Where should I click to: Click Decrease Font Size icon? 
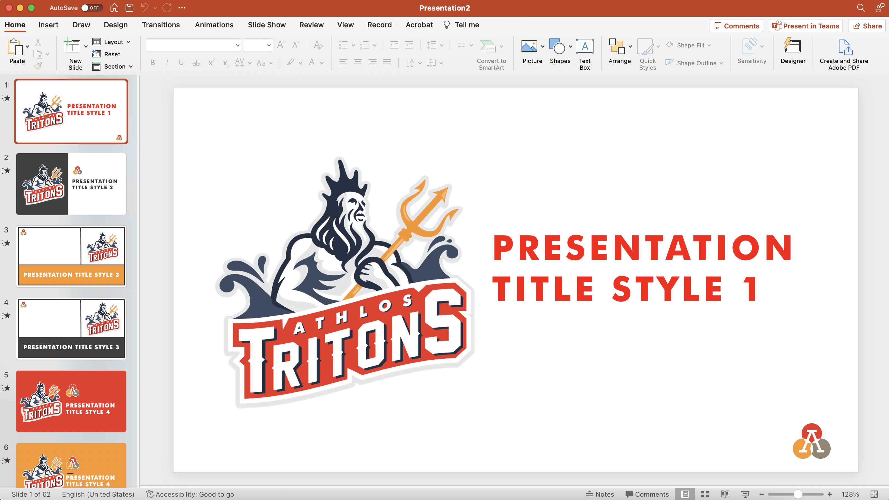coord(296,45)
